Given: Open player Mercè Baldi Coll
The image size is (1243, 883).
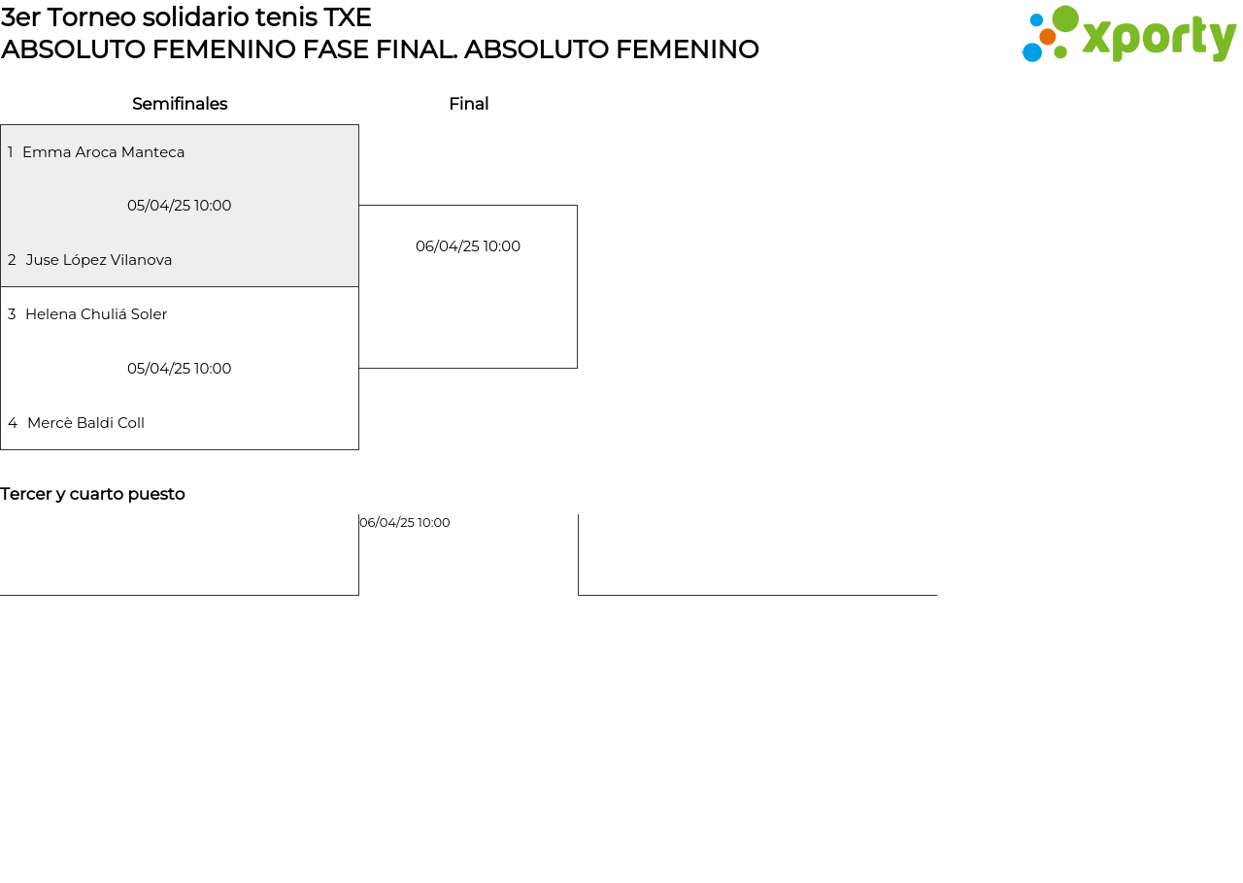Looking at the screenshot, I should 85,423.
